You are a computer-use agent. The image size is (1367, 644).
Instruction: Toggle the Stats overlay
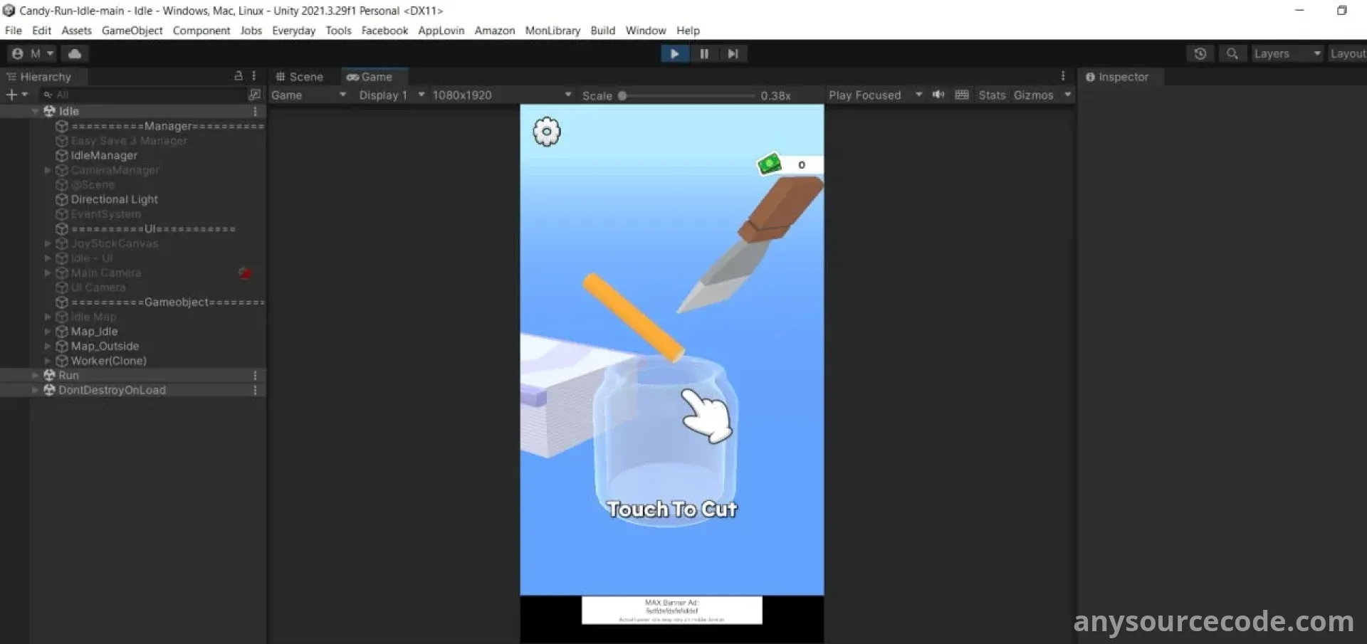992,95
